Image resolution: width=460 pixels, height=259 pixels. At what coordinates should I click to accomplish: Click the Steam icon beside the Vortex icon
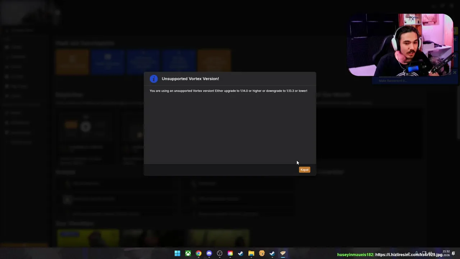click(x=272, y=254)
